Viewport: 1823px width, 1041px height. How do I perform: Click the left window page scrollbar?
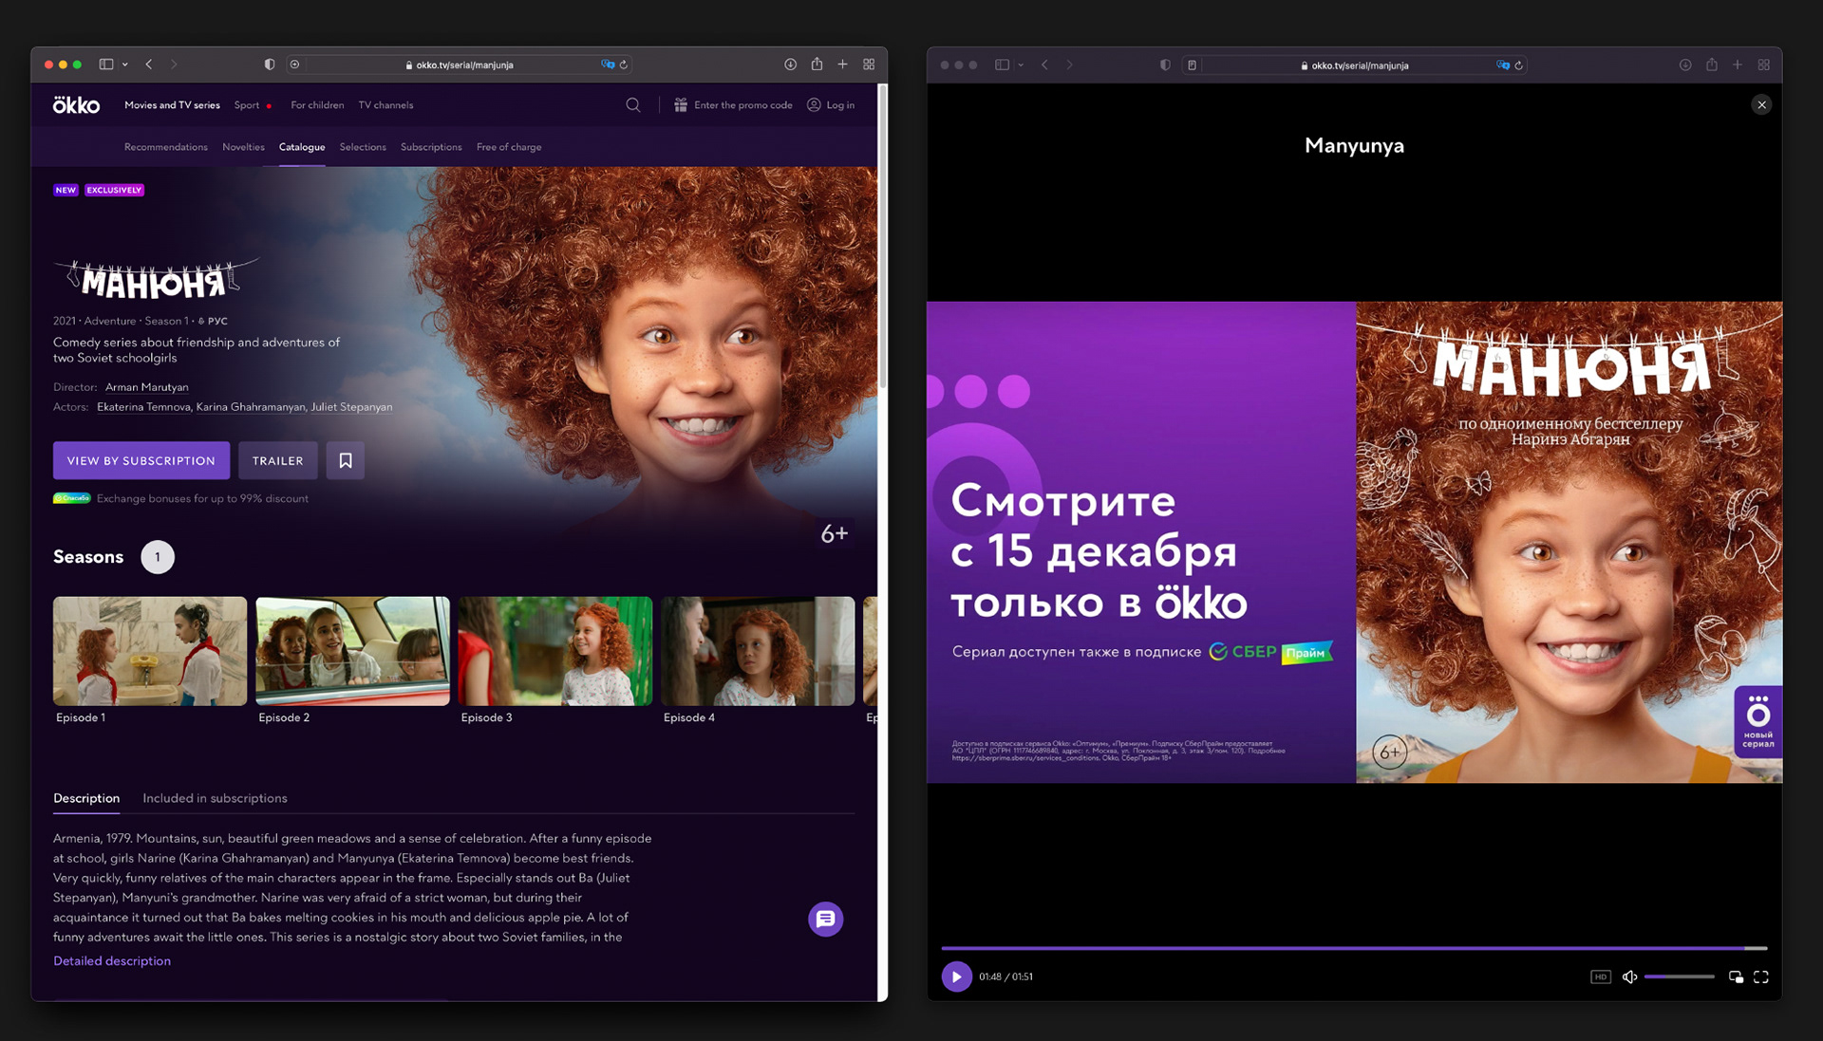883,237
